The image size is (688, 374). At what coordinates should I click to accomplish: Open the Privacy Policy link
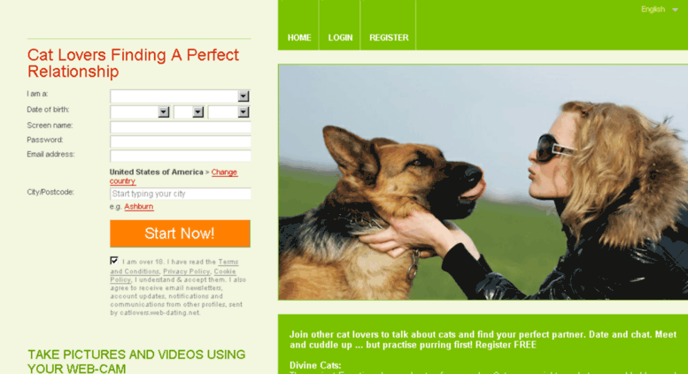[x=187, y=271]
